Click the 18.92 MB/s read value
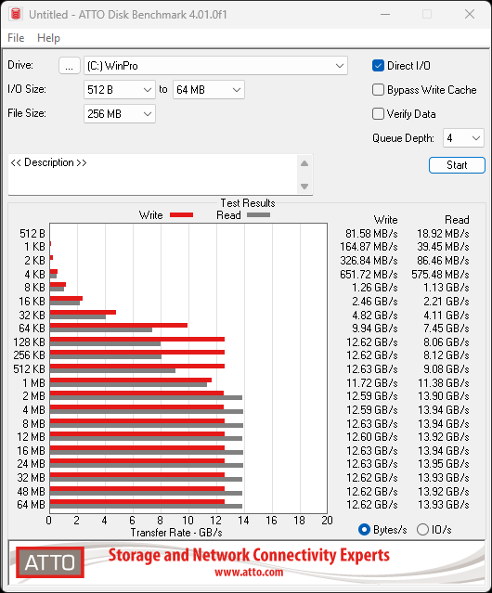This screenshot has height=593, width=492. (x=443, y=234)
